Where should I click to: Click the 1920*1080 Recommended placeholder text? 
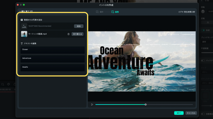click(40, 26)
